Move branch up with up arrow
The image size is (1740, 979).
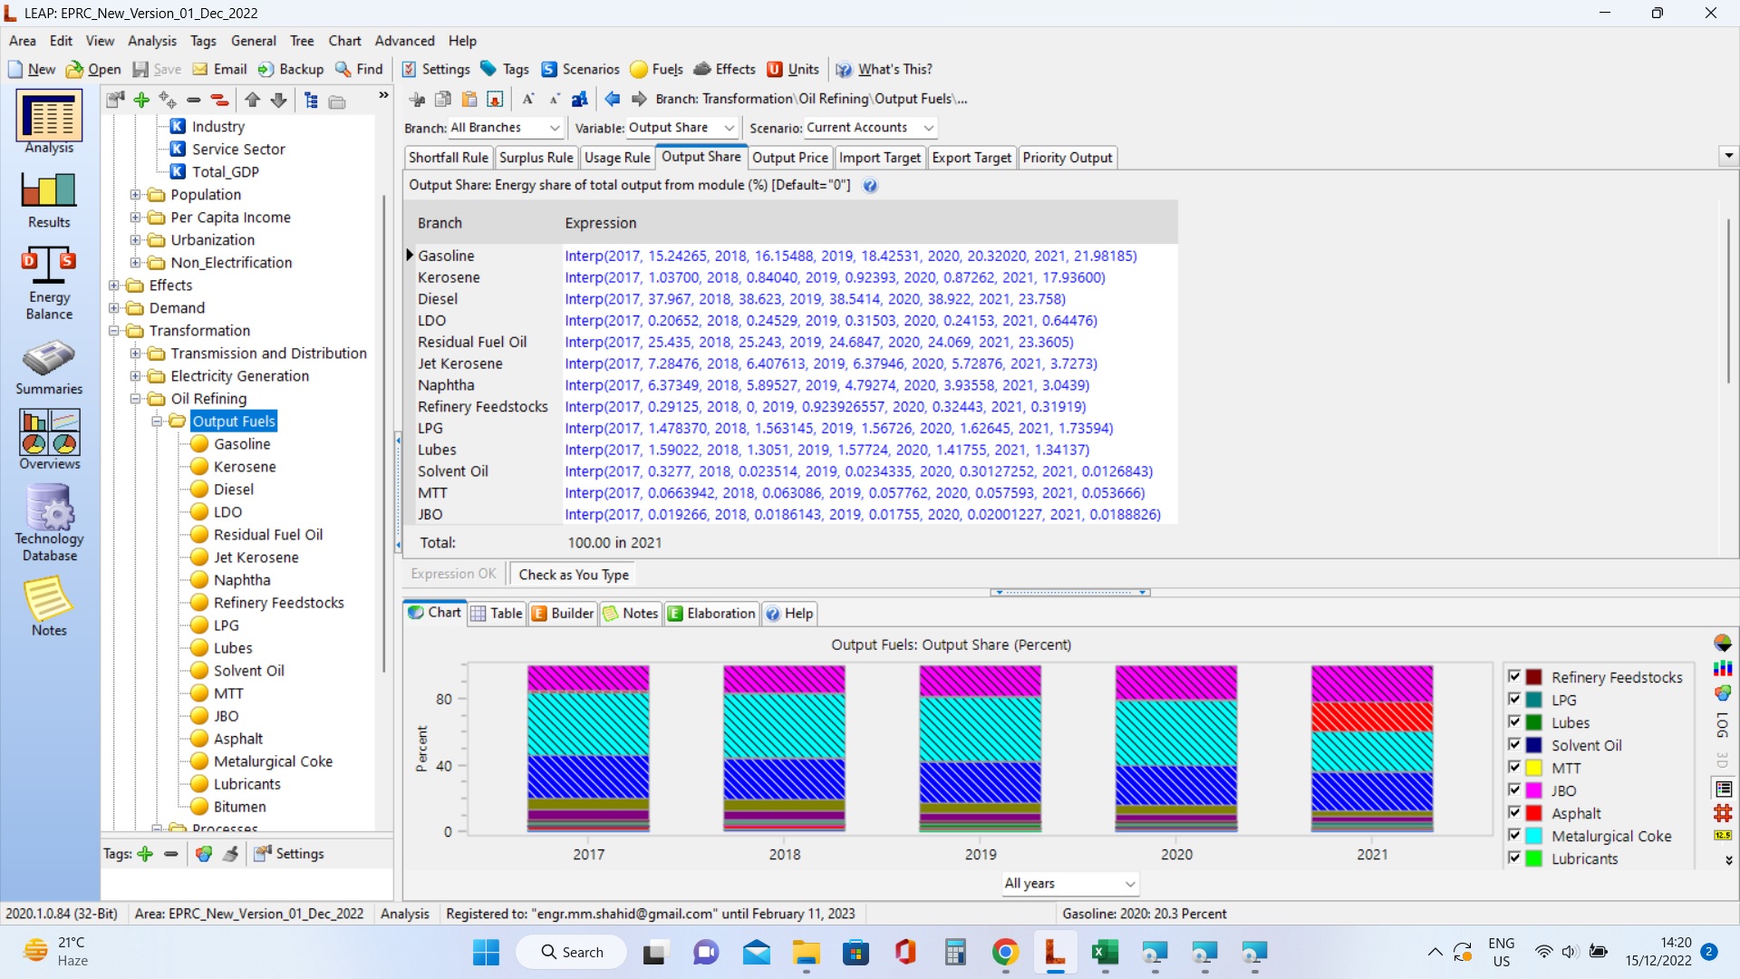(x=252, y=100)
